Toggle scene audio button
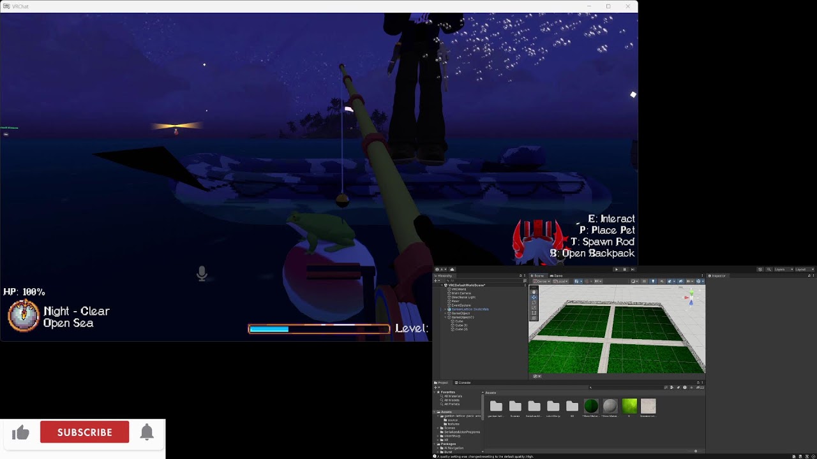 pos(662,281)
